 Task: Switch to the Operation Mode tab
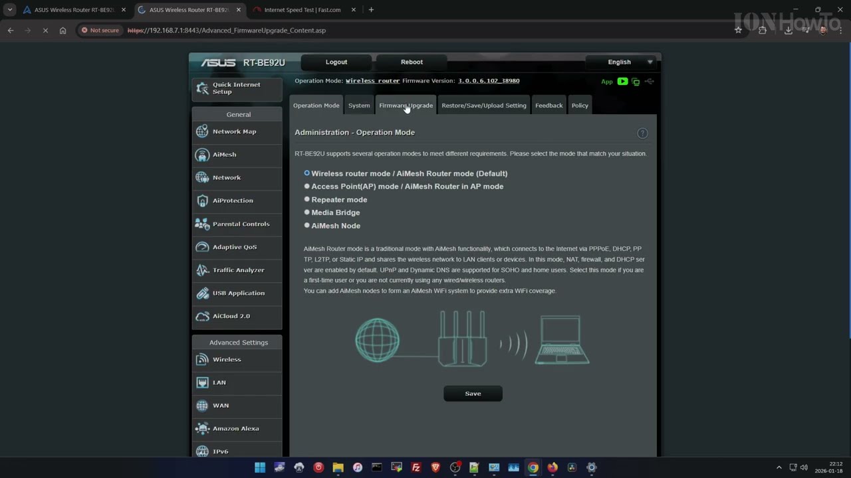[316, 106]
